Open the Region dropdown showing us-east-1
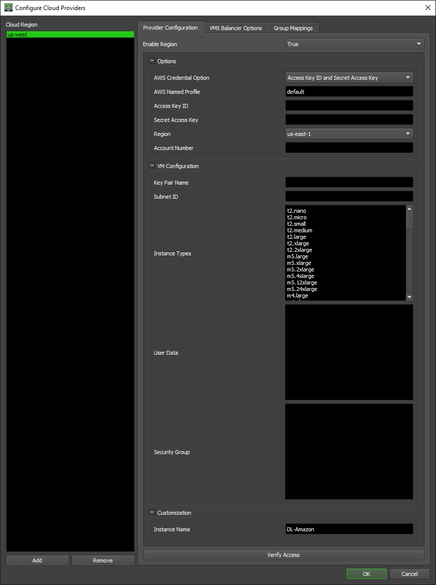Image resolution: width=436 pixels, height=585 pixels. click(x=349, y=134)
